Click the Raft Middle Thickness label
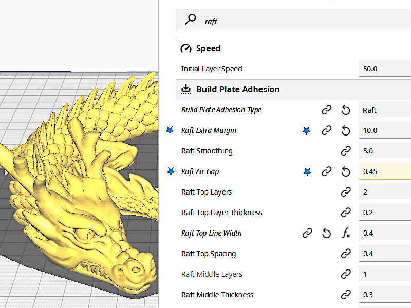This screenshot has height=308, width=411. (x=217, y=295)
